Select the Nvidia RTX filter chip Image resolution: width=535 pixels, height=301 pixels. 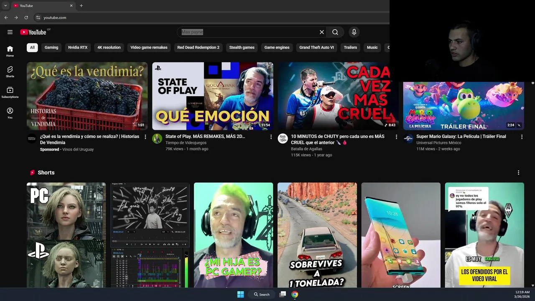(x=78, y=47)
